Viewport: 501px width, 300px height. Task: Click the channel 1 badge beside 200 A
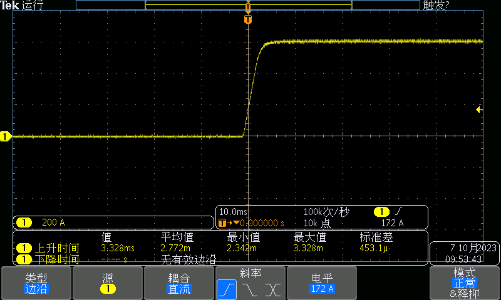click(24, 222)
